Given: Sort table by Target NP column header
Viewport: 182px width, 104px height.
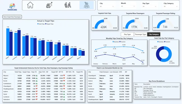Looking at the screenshot, I should pyautogui.click(x=54, y=72).
